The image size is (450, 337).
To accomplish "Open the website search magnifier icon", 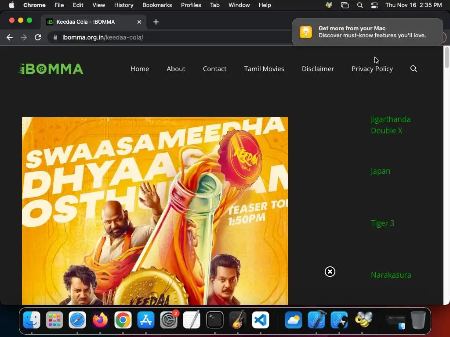I will (414, 69).
